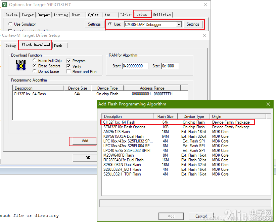Choose Erase Sectors option
276x224 pixels.
[x=35, y=66]
